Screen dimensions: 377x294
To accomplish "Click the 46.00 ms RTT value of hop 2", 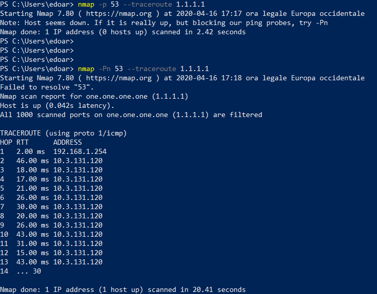I will tap(33, 161).
